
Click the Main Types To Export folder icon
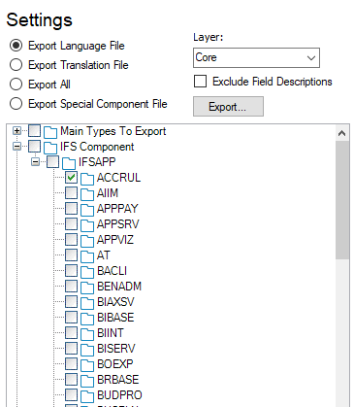click(x=50, y=132)
